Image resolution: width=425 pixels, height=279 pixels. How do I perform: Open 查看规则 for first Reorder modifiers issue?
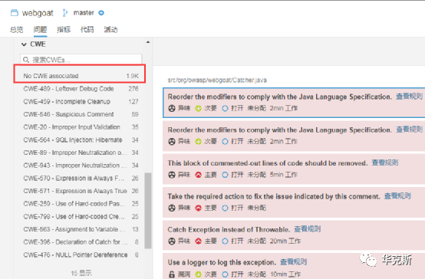pos(409,96)
